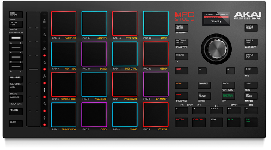
Task: Hit PAD 3 labeled Wave
Action: [125, 115]
